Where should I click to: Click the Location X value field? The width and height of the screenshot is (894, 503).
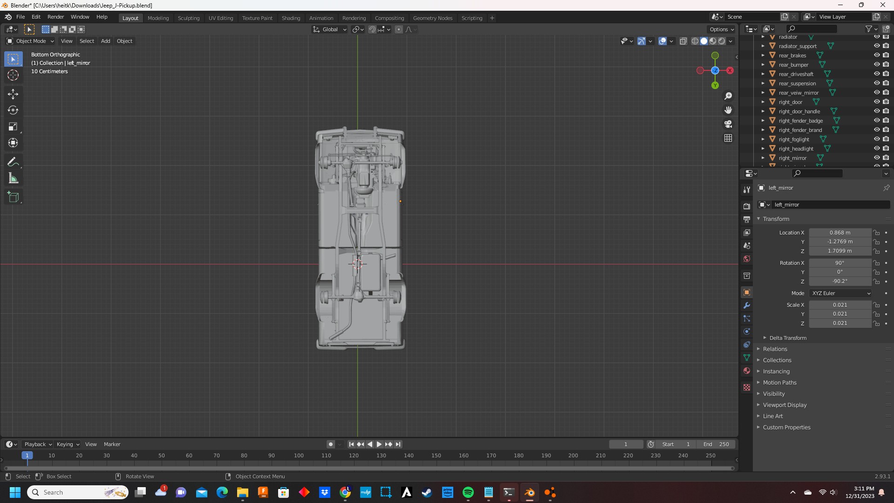pos(839,233)
